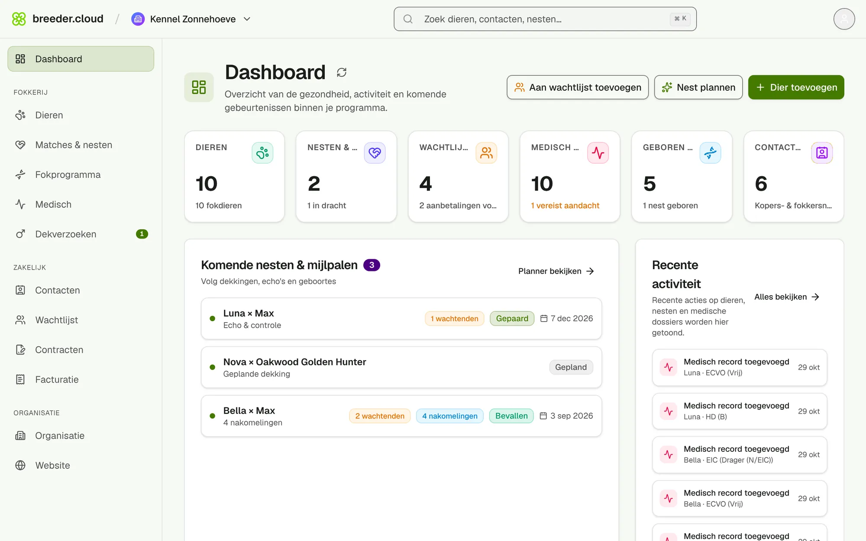The height and width of the screenshot is (541, 866).
Task: Click the search field for dieren, contacten, nesten
Action: coord(545,19)
